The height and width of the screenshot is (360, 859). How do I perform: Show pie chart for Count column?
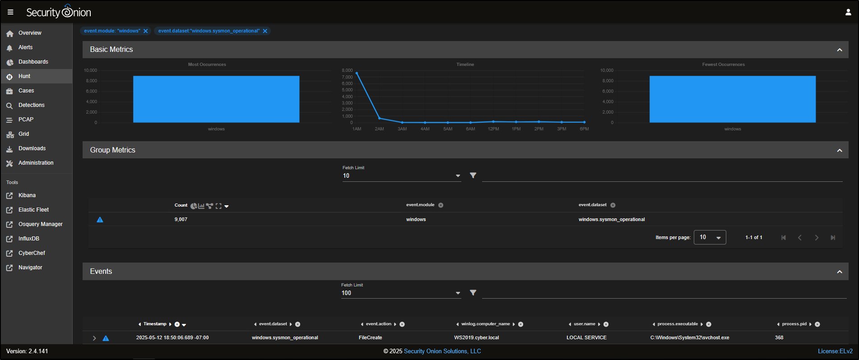coord(194,206)
